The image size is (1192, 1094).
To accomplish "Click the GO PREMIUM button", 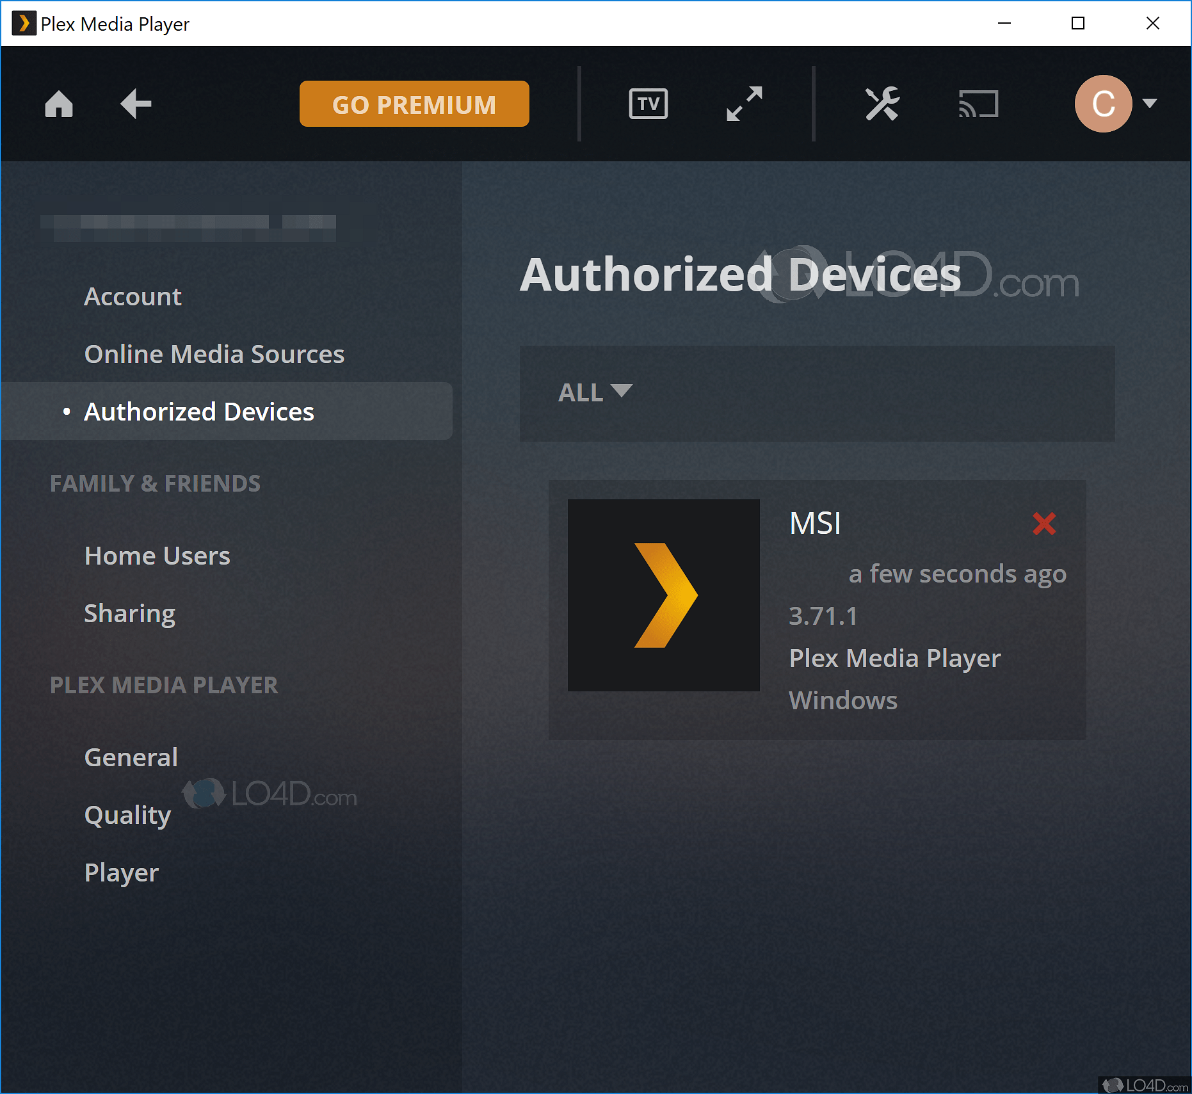I will (x=414, y=104).
